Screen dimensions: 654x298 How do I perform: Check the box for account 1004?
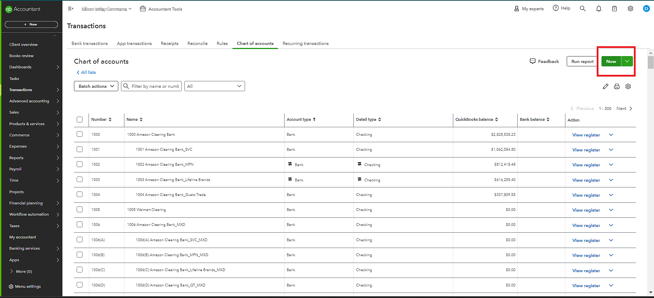[80, 194]
